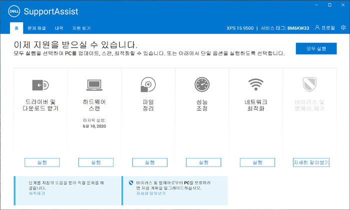Click the 모두 실행 button

click(316, 48)
